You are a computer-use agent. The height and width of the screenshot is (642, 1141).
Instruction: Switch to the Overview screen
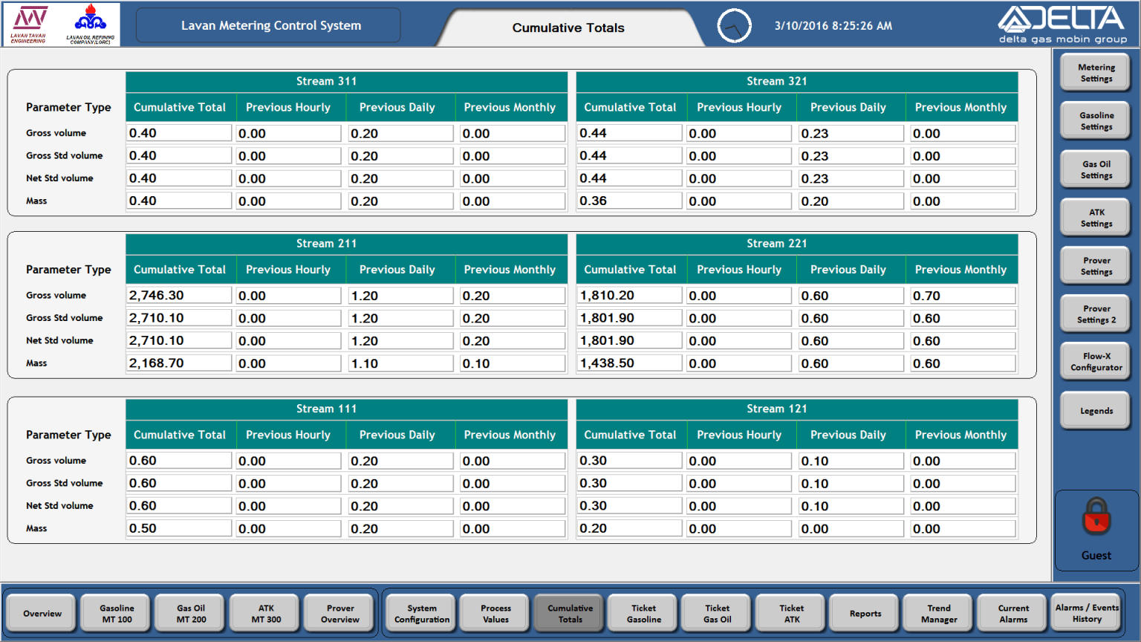tap(41, 612)
